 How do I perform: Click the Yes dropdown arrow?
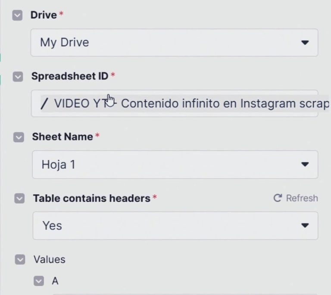(x=305, y=226)
